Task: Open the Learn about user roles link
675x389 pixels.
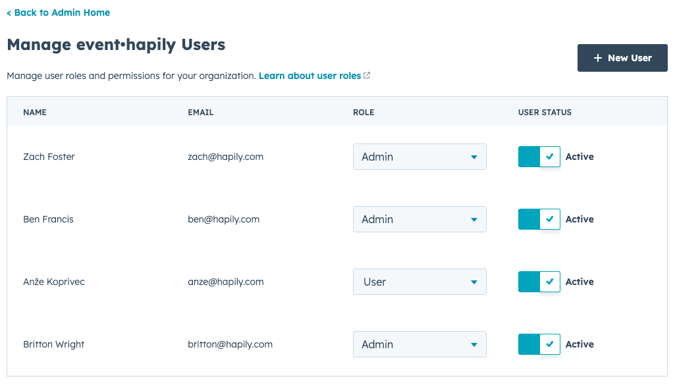Action: [x=310, y=76]
